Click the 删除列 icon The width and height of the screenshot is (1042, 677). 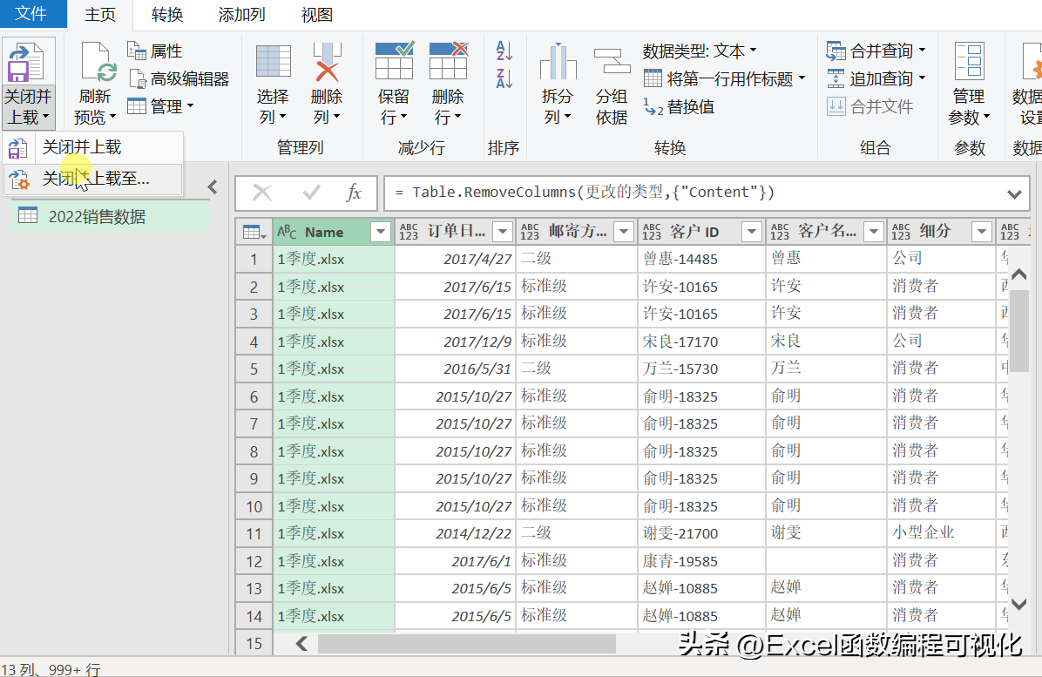(327, 62)
